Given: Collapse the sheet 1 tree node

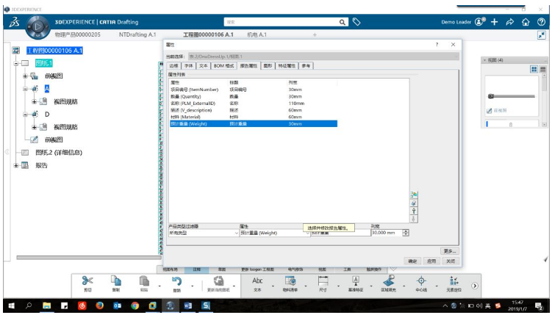Looking at the screenshot, I should tap(16, 64).
